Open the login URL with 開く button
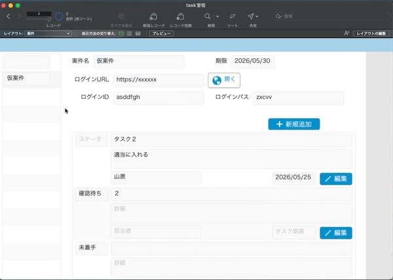The width and height of the screenshot is (393, 280). (x=224, y=80)
